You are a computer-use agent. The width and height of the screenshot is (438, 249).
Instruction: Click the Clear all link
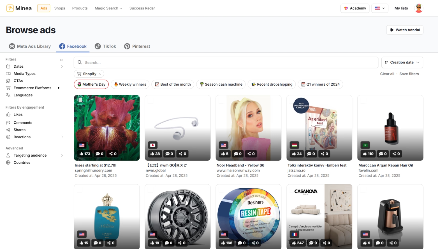pos(387,74)
